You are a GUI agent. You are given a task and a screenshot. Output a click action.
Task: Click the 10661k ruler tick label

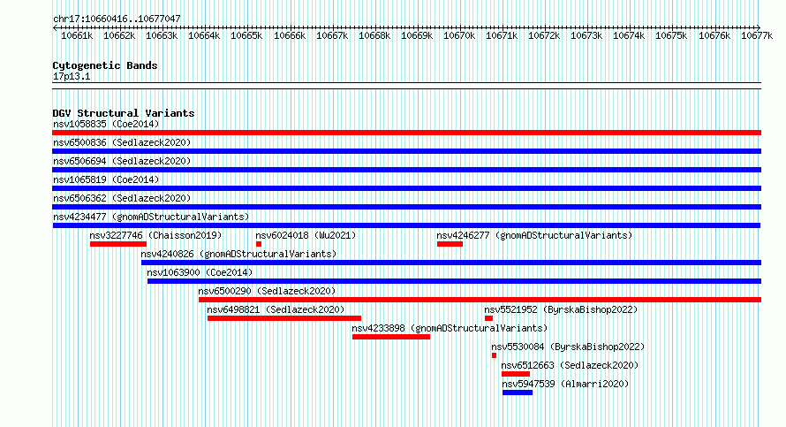[77, 35]
